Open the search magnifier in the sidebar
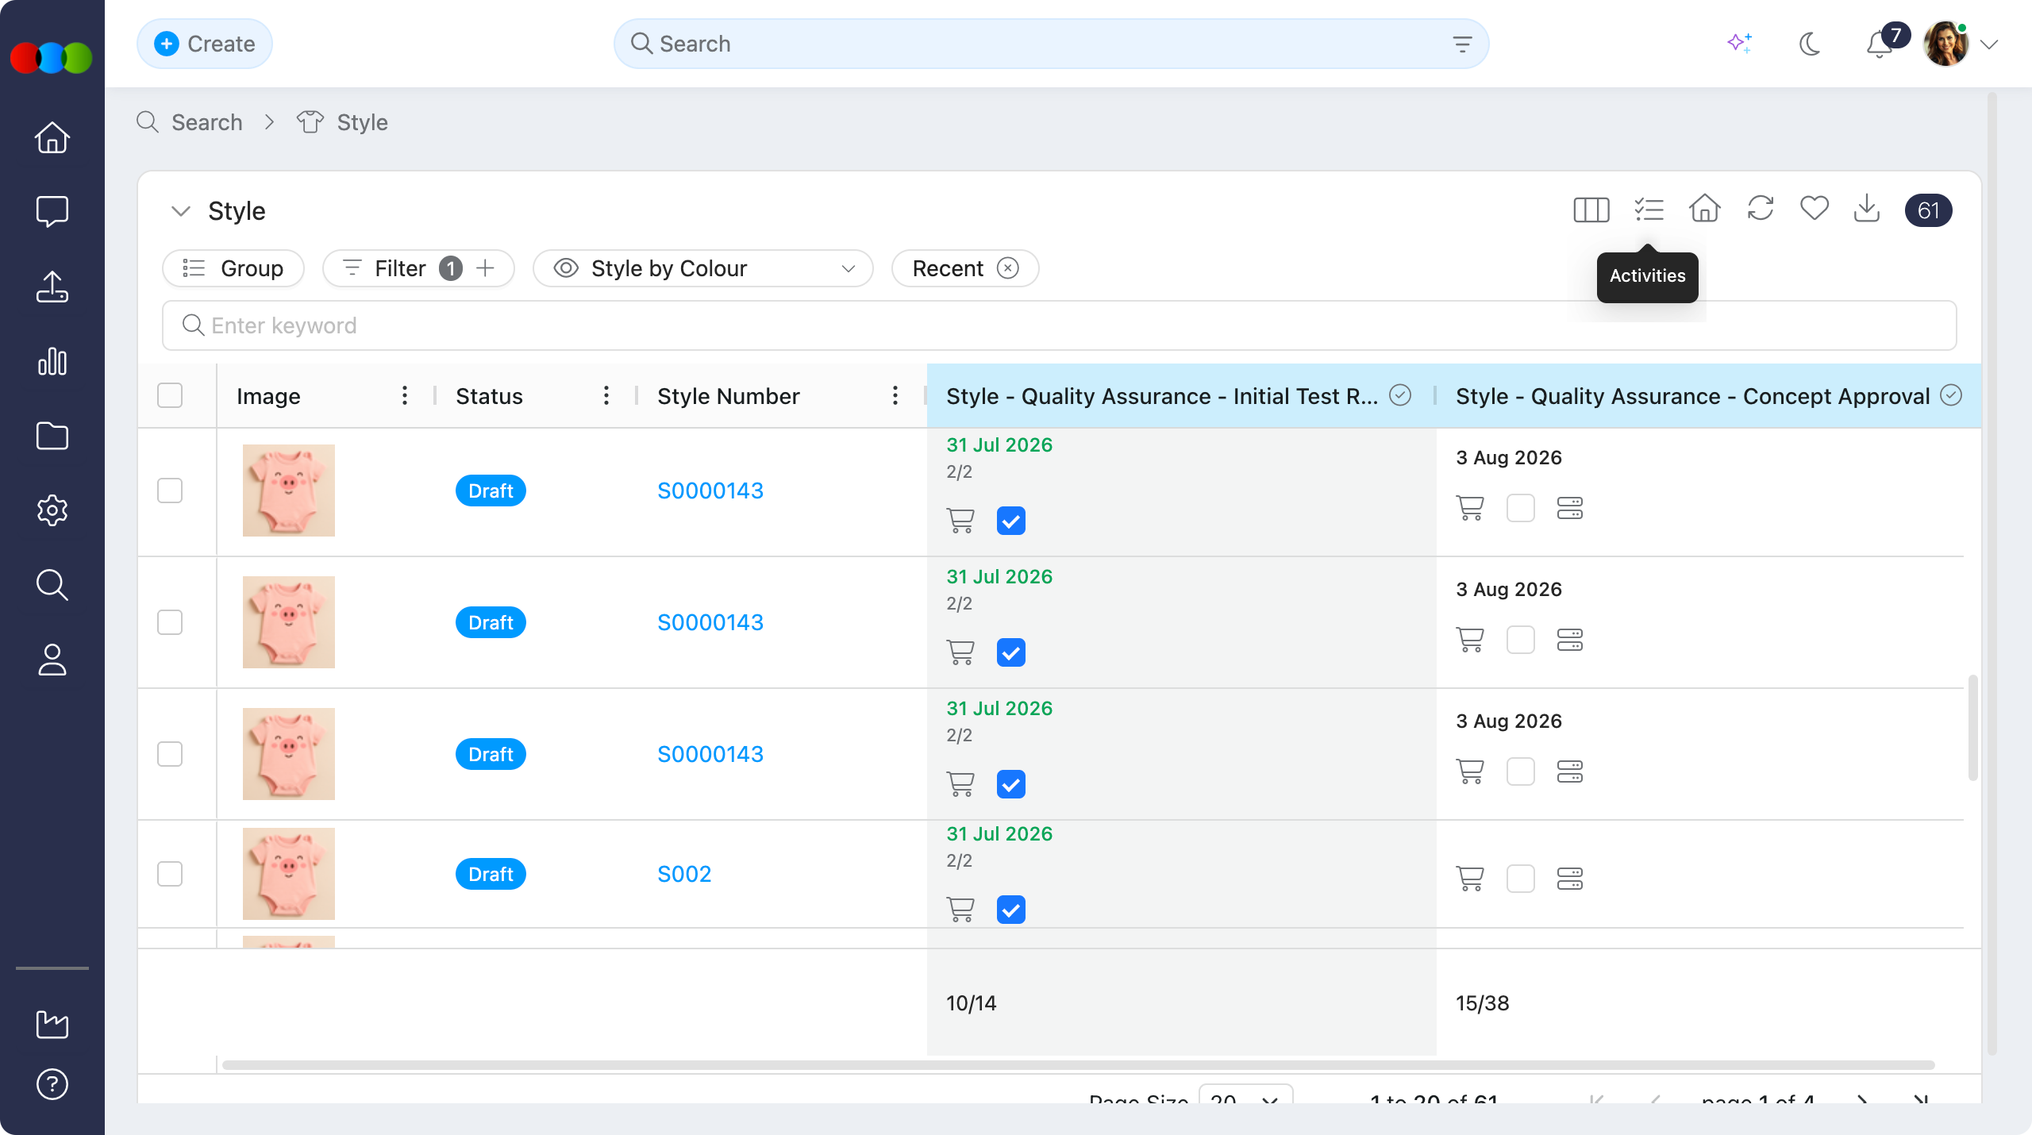 click(52, 585)
